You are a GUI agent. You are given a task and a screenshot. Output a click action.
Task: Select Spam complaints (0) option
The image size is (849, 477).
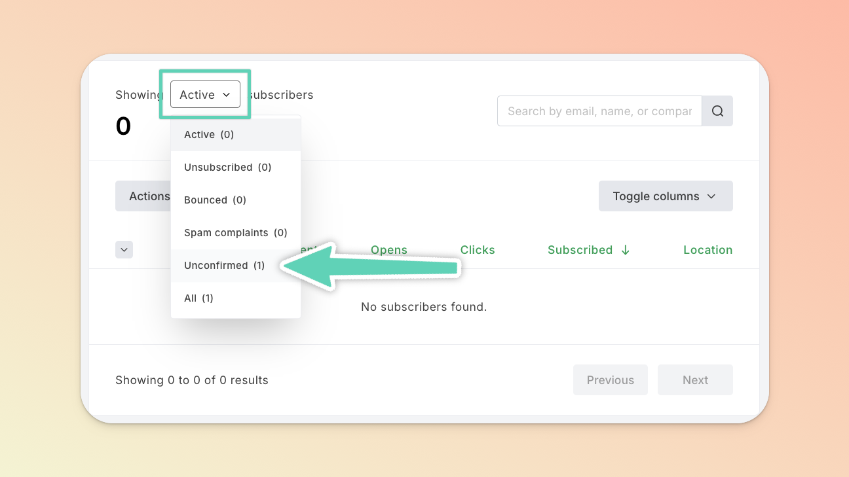[x=235, y=233]
